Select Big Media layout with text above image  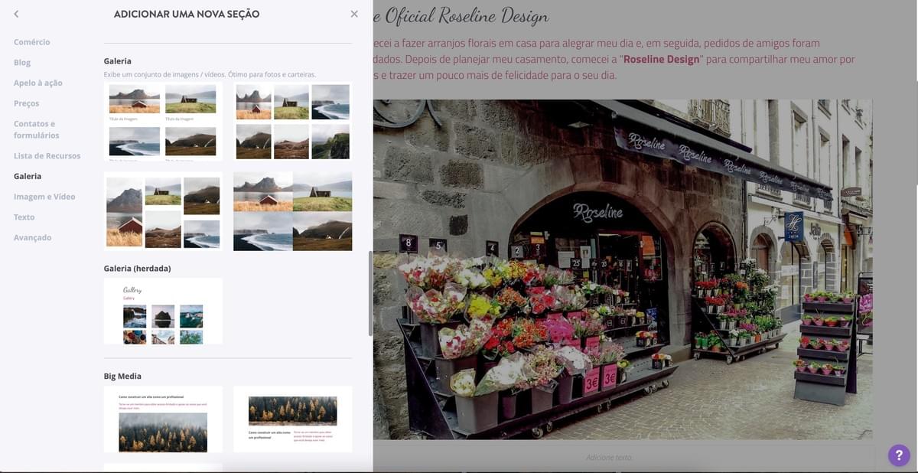pos(163,419)
